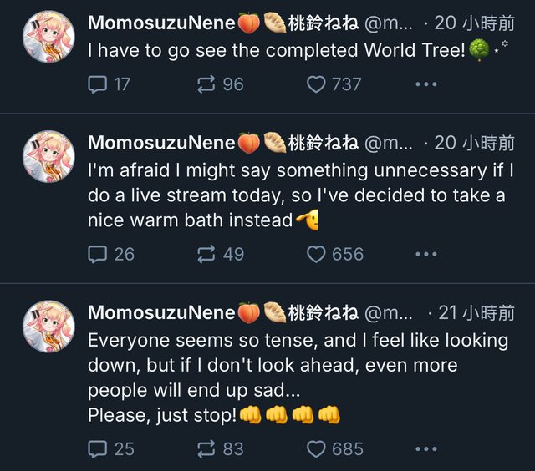Open avatar on the 'Everyone seems so tense' tweet

click(x=48, y=327)
